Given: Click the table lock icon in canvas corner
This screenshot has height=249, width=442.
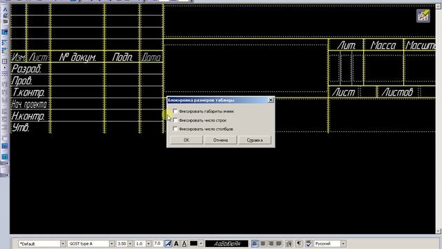Looking at the screenshot, I should click(423, 16).
